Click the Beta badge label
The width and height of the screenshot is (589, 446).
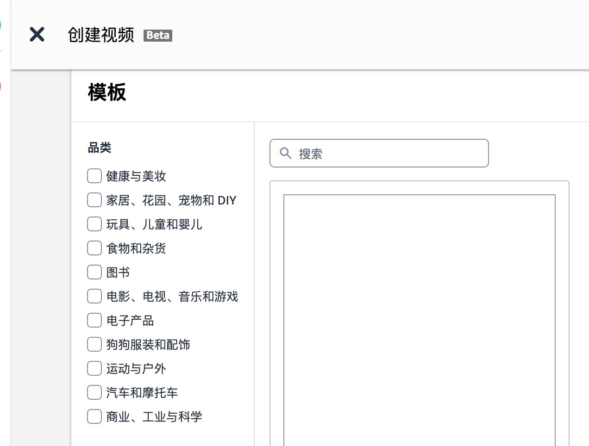click(x=158, y=36)
